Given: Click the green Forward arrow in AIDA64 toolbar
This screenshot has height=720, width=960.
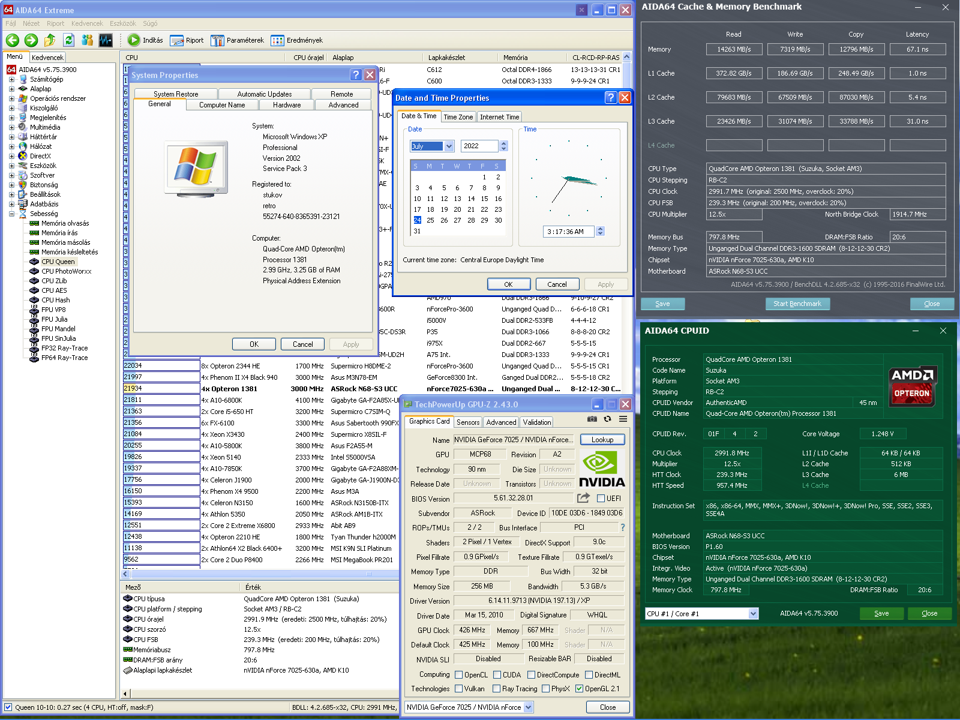Looking at the screenshot, I should coord(31,40).
